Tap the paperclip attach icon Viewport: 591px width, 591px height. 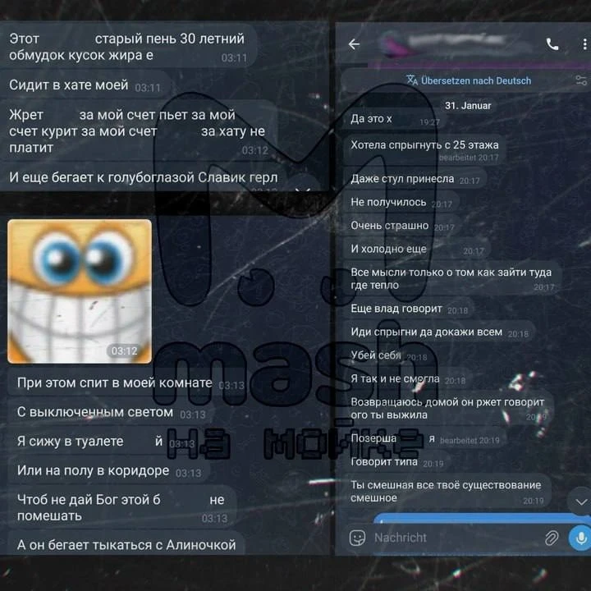552,538
